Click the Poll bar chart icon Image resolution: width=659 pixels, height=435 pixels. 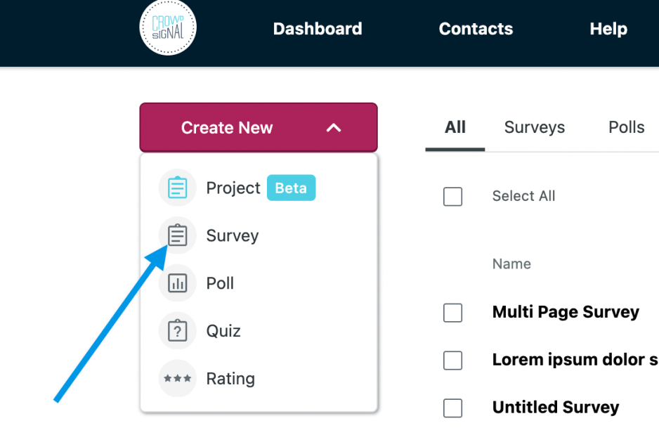178,283
